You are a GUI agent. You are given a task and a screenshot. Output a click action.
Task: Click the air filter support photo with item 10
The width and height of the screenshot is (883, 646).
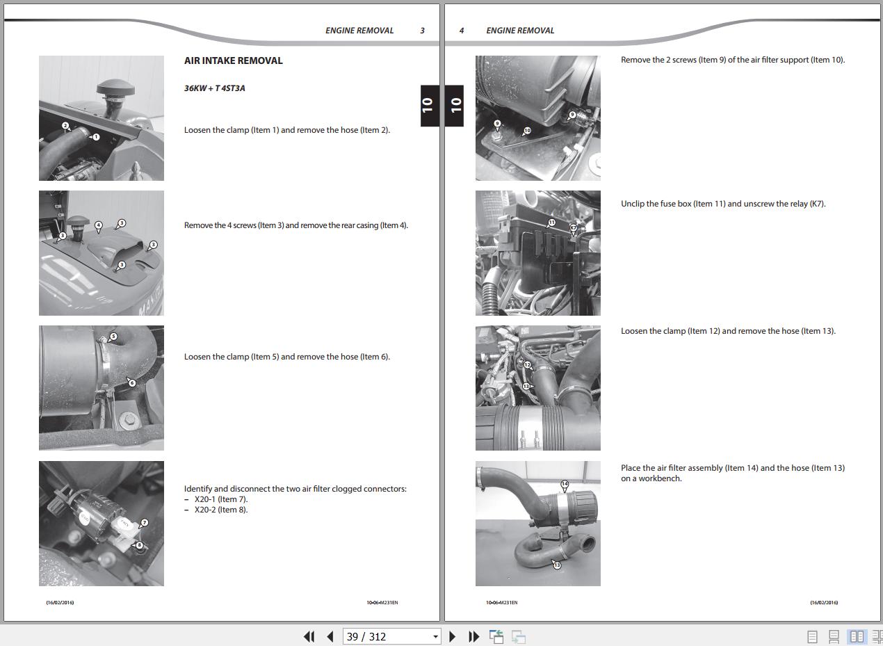pos(538,118)
